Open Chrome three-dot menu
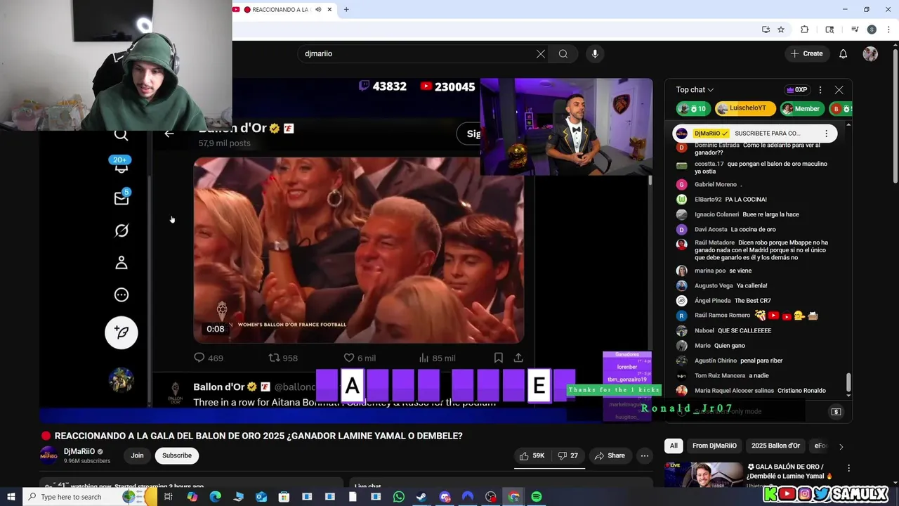Image resolution: width=899 pixels, height=506 pixels. click(888, 30)
